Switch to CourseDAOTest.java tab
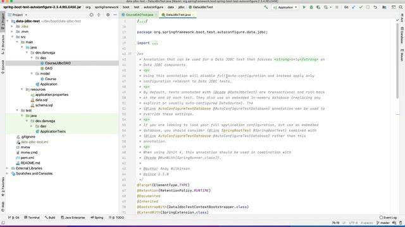The image size is (405, 227). [139, 15]
